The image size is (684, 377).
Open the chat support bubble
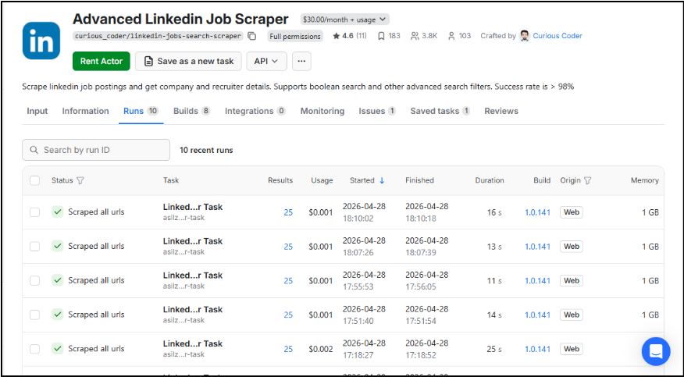coord(656,350)
